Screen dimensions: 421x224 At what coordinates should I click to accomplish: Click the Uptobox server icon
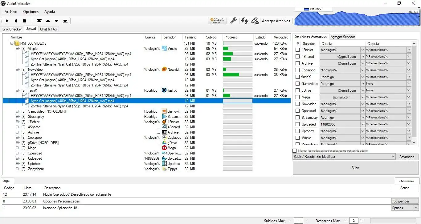[x=164, y=164]
